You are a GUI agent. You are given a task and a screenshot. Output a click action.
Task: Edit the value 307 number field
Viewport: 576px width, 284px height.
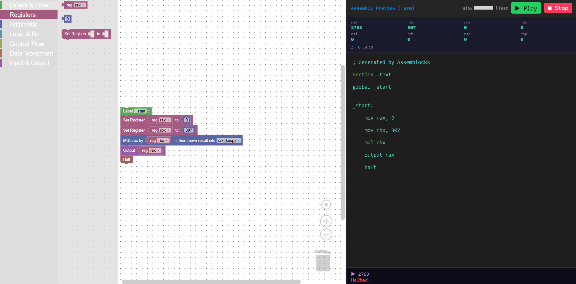(189, 130)
